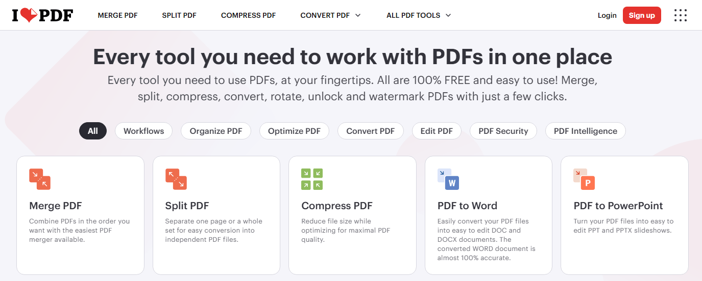Viewport: 702px width, 281px height.
Task: Click the Compress PDF green arrows icon
Action: coord(312,179)
